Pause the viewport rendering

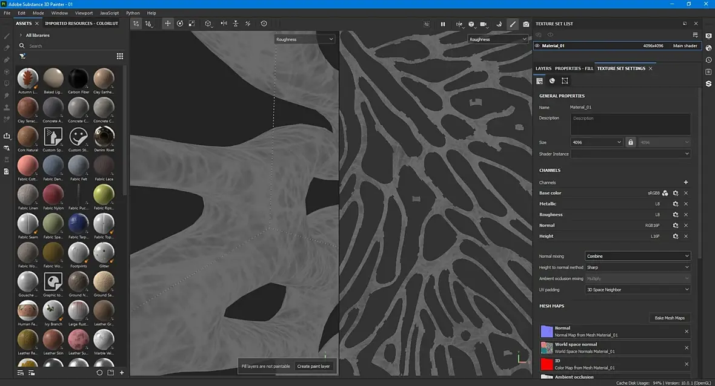[442, 24]
